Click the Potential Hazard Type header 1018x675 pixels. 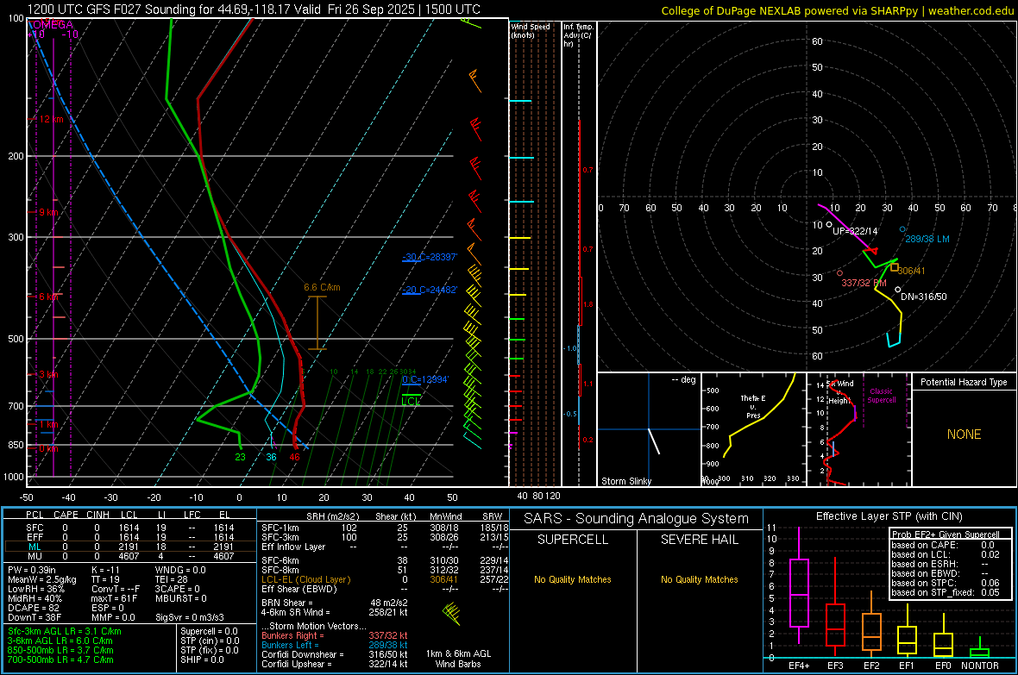pyautogui.click(x=965, y=382)
